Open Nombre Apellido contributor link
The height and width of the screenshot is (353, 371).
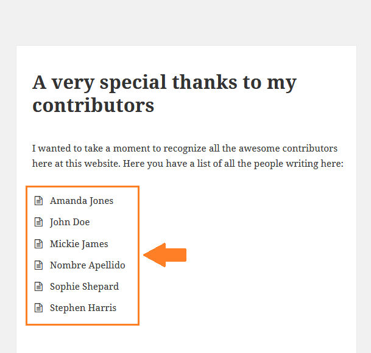88,265
